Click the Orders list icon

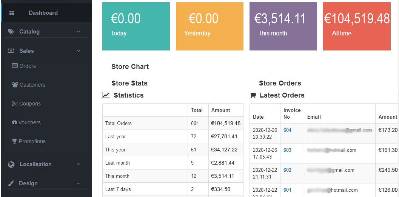pyautogui.click(x=15, y=66)
